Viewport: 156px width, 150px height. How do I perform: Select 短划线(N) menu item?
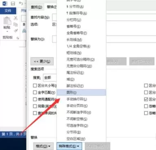tap(81, 53)
